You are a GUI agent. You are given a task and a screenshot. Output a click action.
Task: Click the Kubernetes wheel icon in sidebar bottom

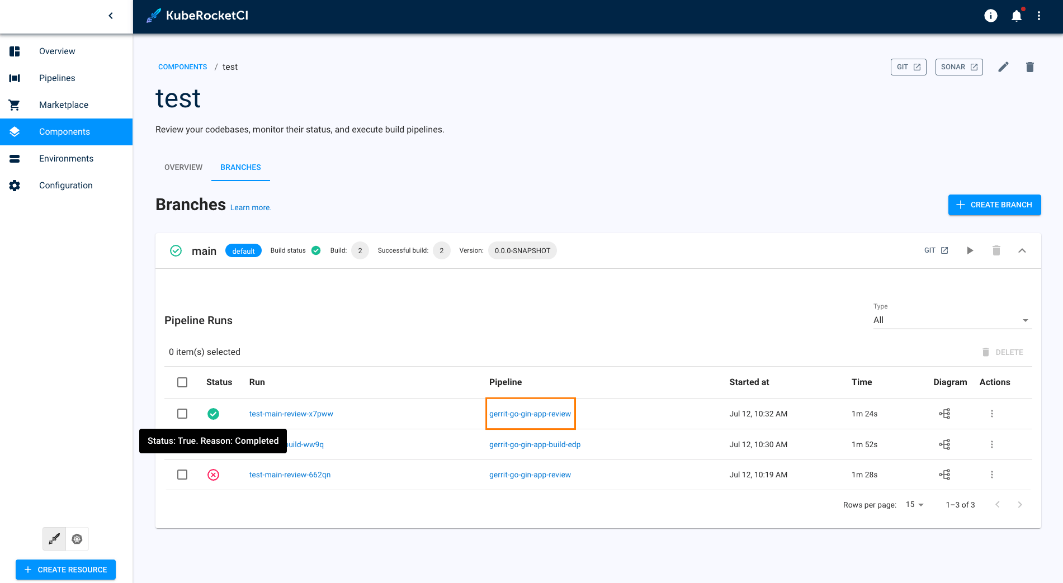pos(77,539)
